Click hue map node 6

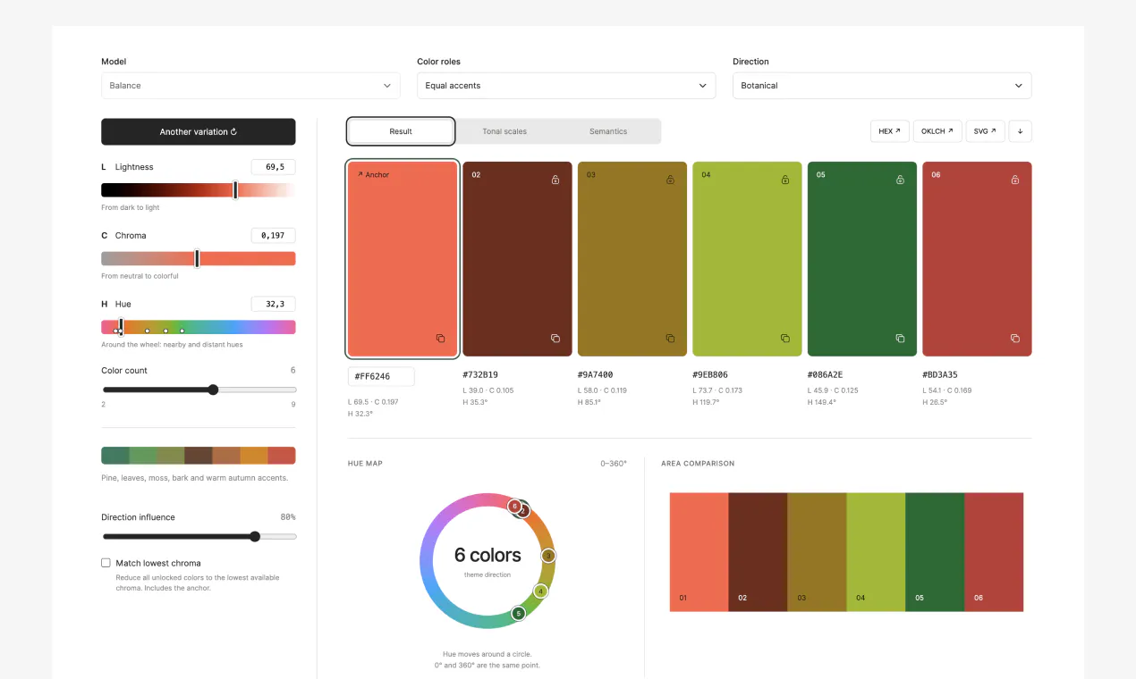click(514, 506)
